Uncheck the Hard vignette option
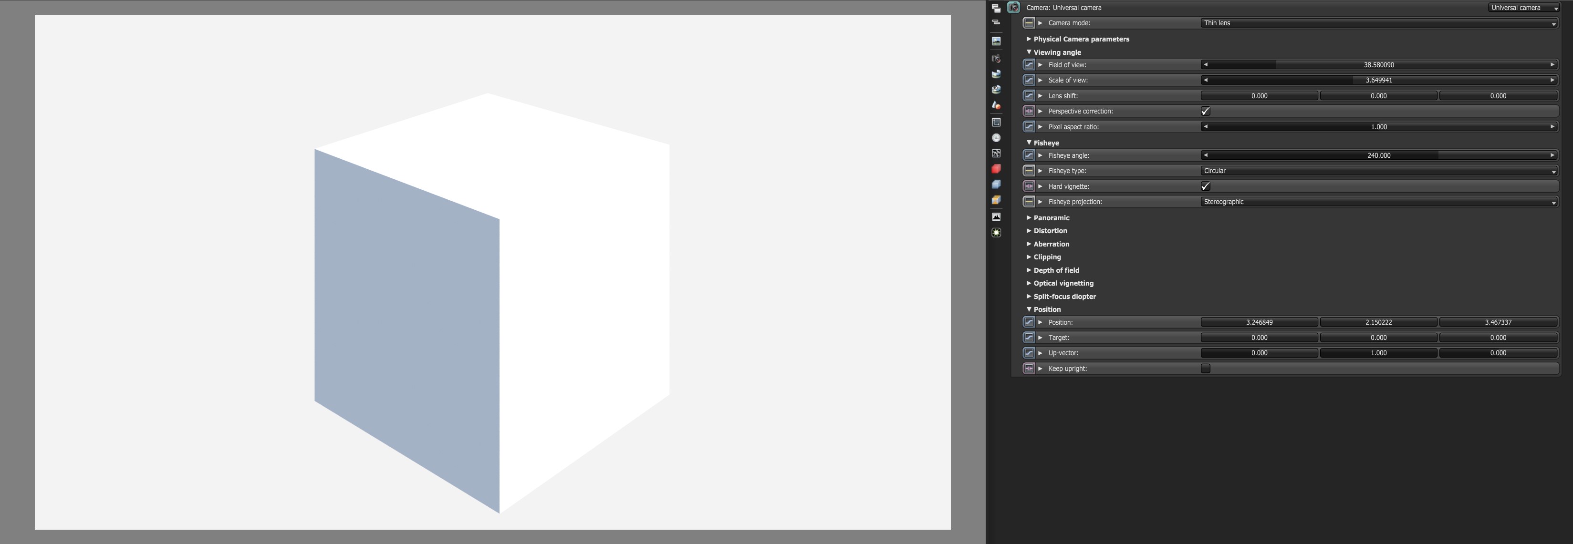This screenshot has height=544, width=1573. click(x=1206, y=186)
